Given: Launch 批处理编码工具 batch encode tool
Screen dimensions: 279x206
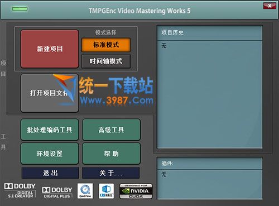Looking at the screenshot, I should pyautogui.click(x=50, y=130).
